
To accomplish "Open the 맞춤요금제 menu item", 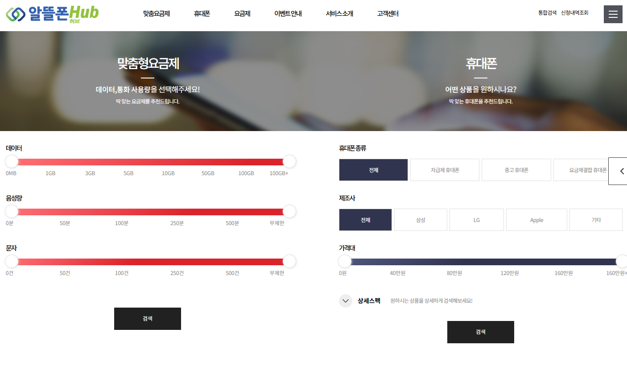I will [156, 14].
